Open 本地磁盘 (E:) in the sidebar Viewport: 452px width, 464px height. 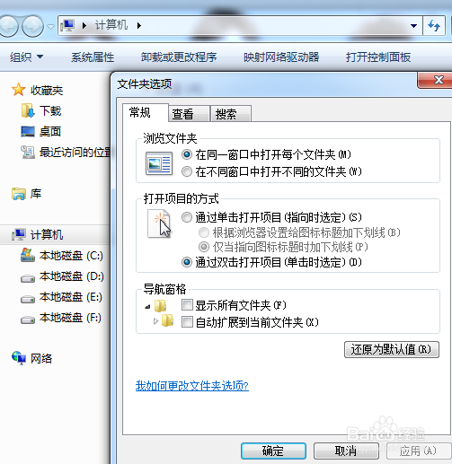coord(71,297)
